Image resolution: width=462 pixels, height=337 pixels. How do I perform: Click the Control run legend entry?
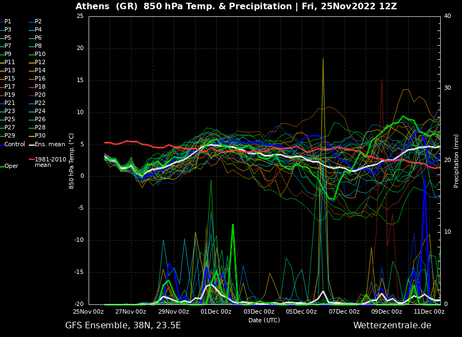point(13,145)
